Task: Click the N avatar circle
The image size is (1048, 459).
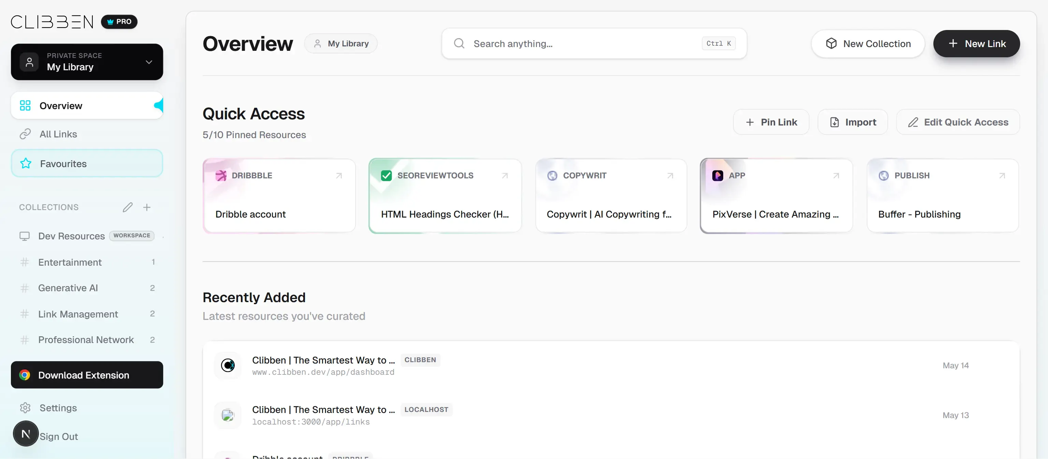Action: click(x=26, y=434)
